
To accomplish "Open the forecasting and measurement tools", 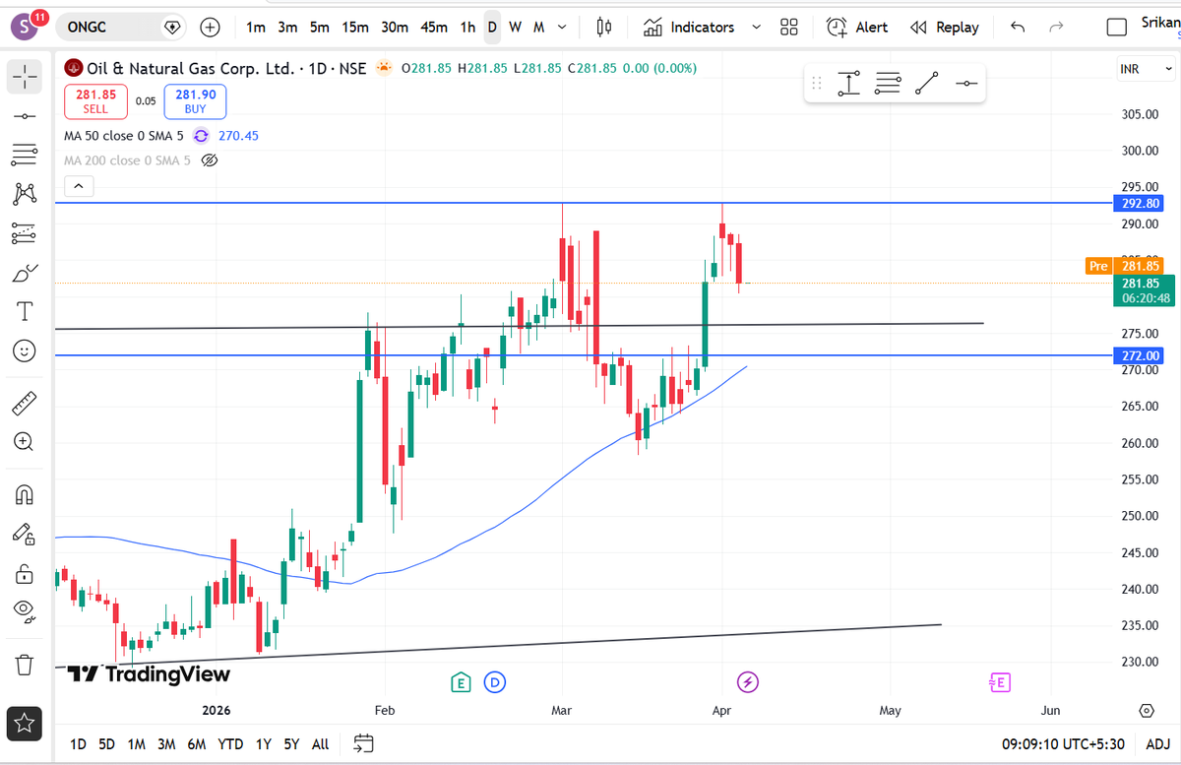I will pyautogui.click(x=25, y=233).
